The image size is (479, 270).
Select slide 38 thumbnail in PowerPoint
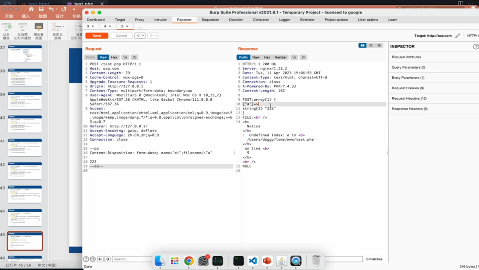25,77
